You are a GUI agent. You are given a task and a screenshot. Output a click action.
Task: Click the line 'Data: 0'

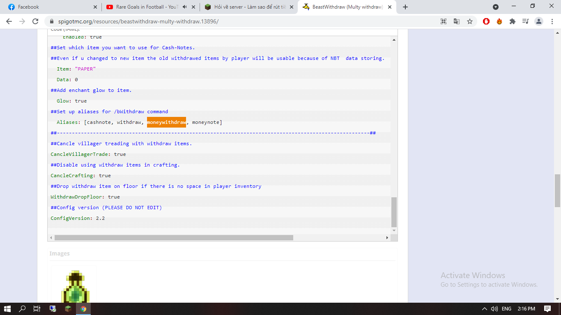point(67,80)
